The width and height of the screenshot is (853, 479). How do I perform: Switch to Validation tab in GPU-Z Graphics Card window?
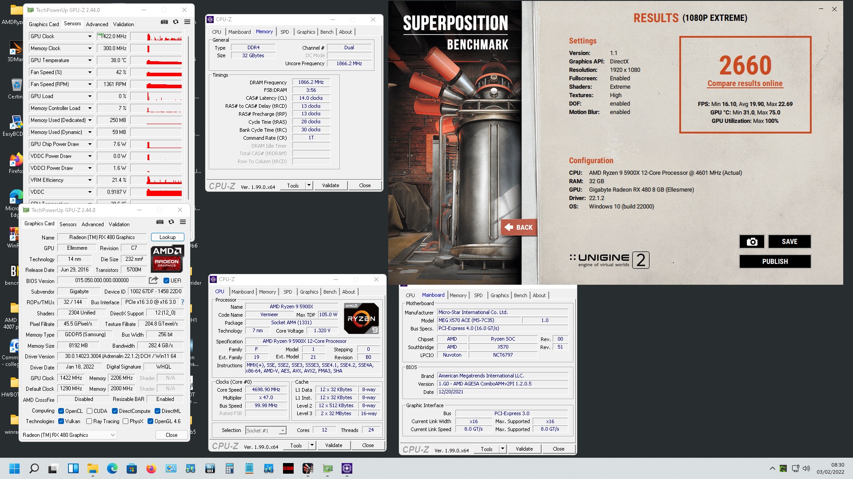pos(119,224)
